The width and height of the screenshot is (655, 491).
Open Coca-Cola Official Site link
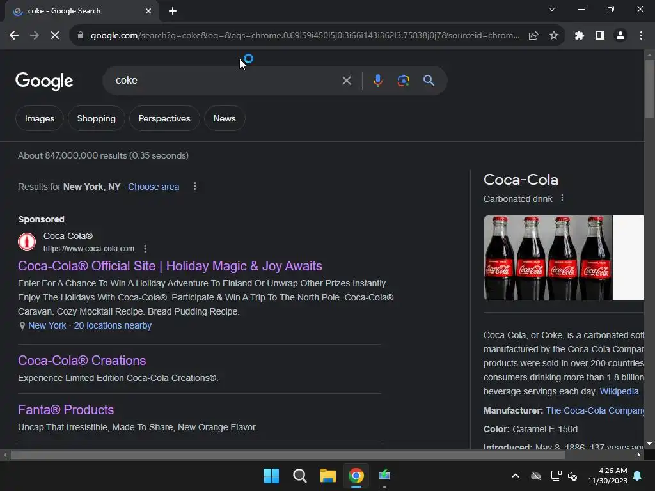coord(170,266)
